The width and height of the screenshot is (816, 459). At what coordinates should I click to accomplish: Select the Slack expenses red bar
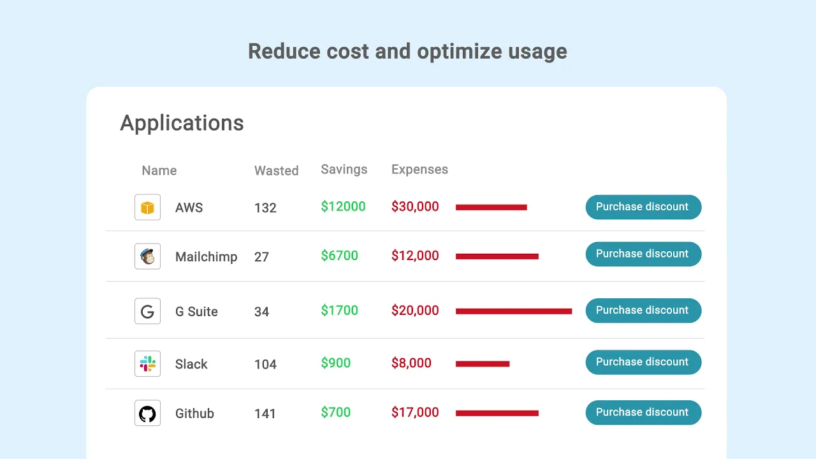pos(483,364)
